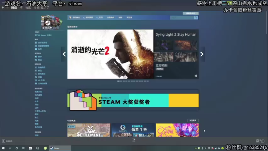Viewport: 268px width, 151px height.
Task: Click the 由好友推荐 friends icon
Action: click(x=36, y=43)
